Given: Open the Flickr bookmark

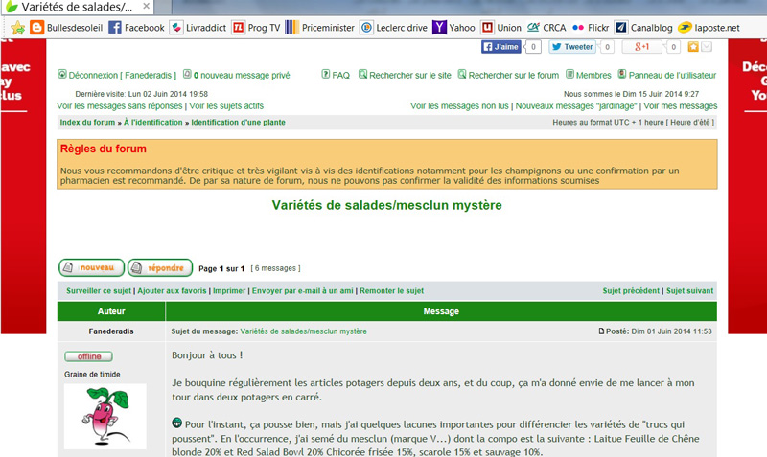Looking at the screenshot, I should [590, 28].
